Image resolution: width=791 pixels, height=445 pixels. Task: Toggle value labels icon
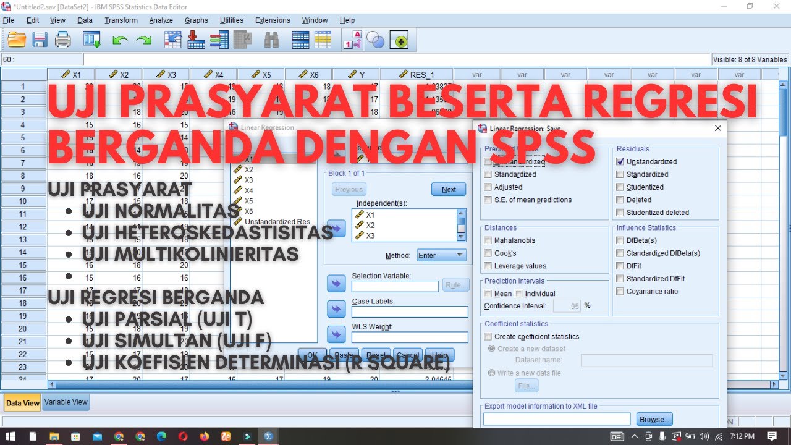(x=353, y=40)
